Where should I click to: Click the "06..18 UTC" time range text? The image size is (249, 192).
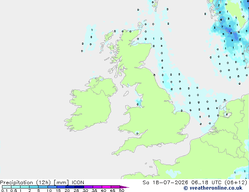(206, 183)
